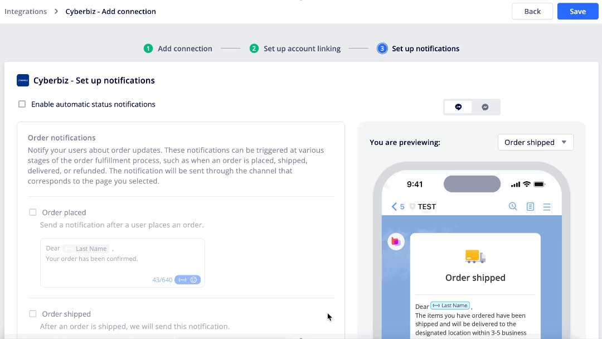Viewport: 602px width, 339px height.
Task: Select step 3 Set up notifications
Action: pyautogui.click(x=418, y=49)
